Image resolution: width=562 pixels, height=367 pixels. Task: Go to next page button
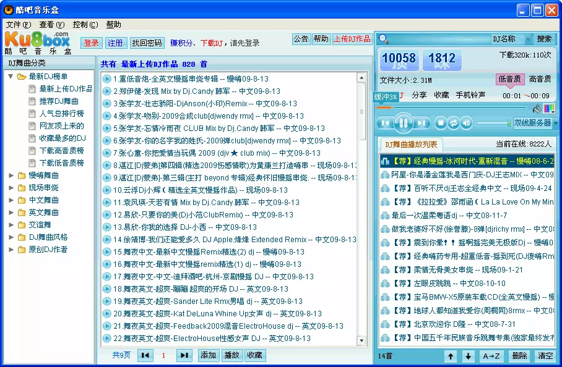click(184, 355)
